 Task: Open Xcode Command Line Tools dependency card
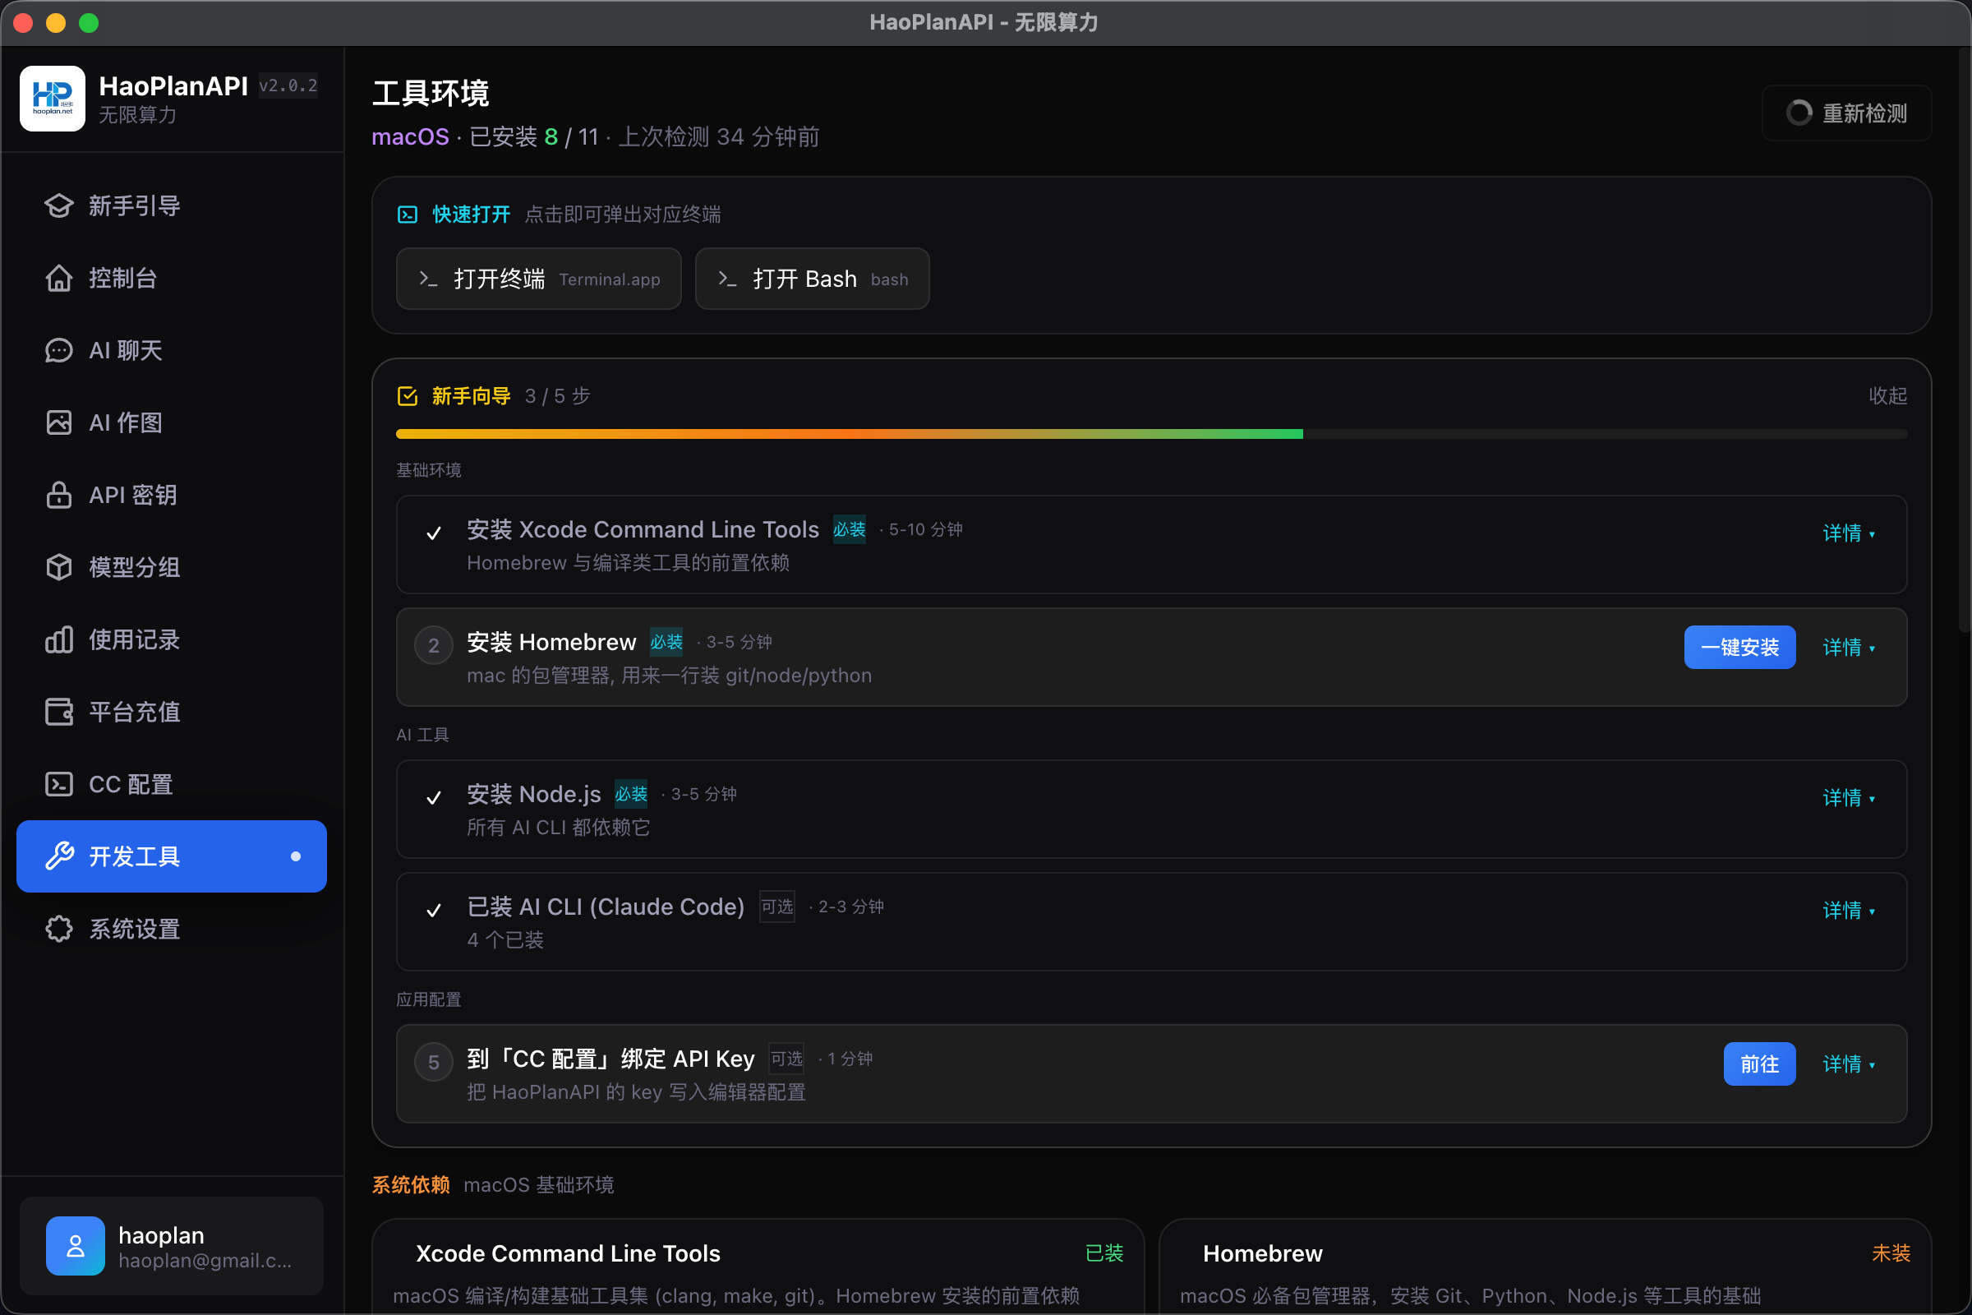tap(758, 1267)
